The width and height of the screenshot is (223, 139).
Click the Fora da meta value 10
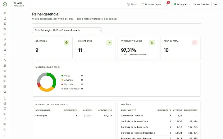(166, 50)
